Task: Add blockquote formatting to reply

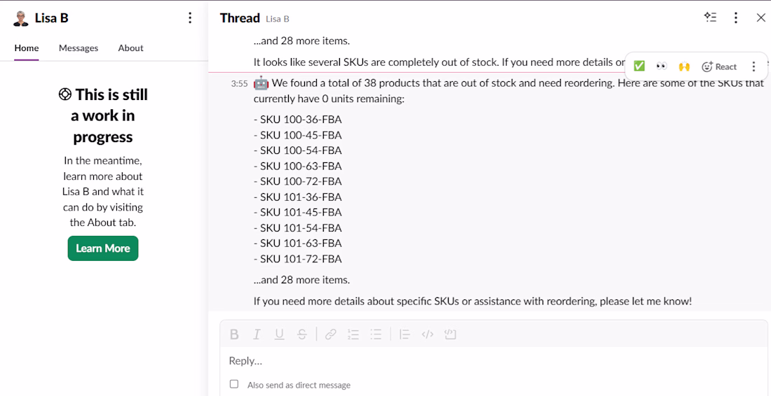Action: click(404, 334)
